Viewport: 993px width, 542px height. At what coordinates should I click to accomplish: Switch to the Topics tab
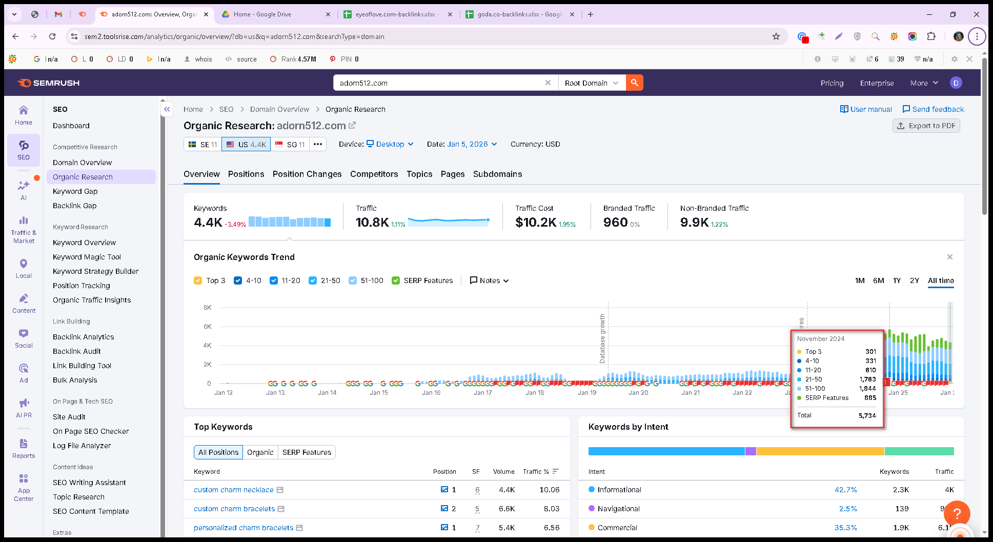click(x=419, y=174)
